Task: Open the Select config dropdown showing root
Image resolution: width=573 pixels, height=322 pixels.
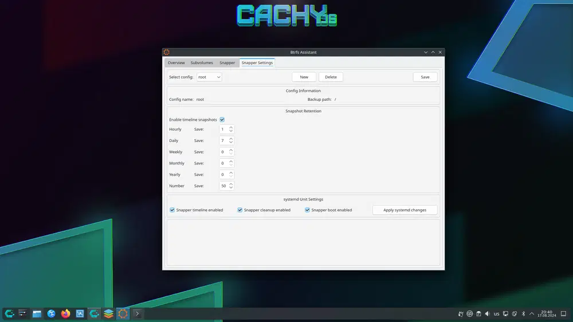Action: click(x=209, y=77)
